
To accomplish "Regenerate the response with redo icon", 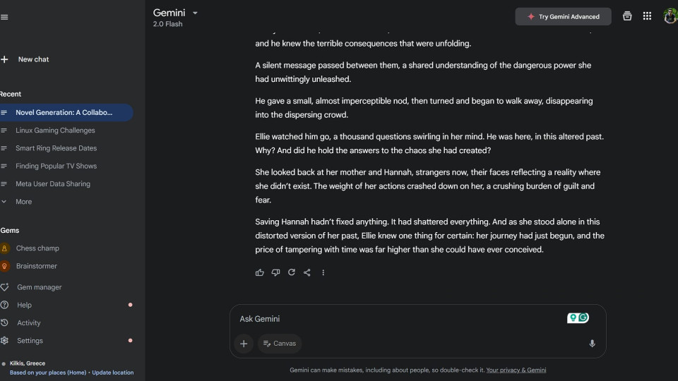I will pos(291,272).
